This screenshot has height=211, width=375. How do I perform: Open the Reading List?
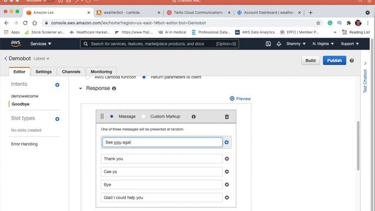pyautogui.click(x=356, y=32)
